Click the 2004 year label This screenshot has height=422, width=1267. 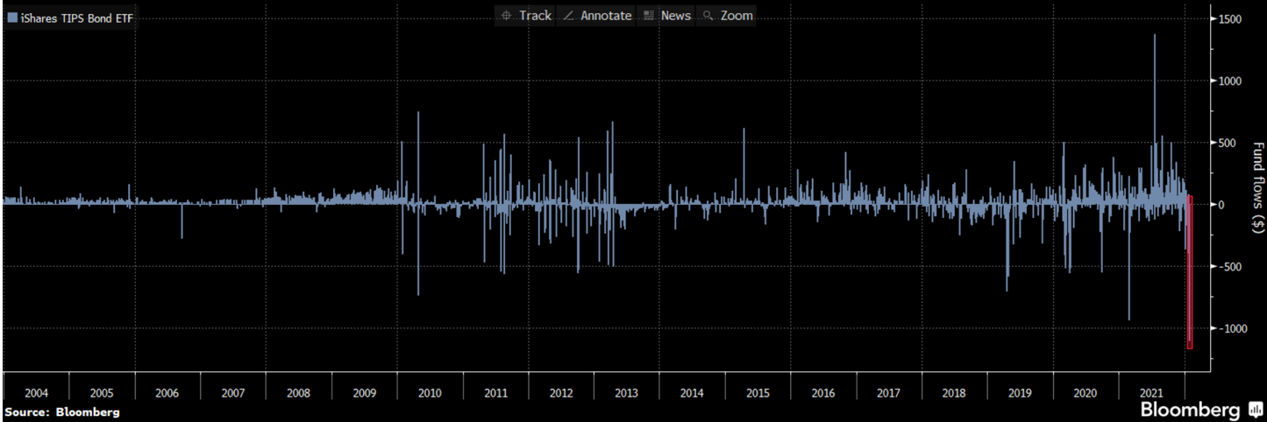click(x=36, y=393)
